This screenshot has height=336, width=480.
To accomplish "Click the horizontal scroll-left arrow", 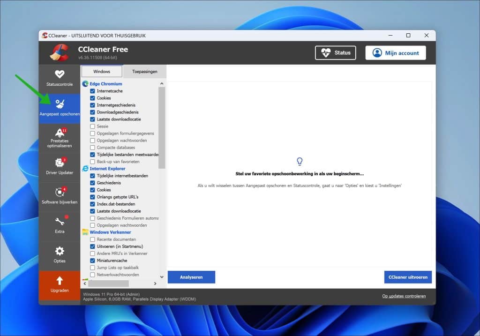I will tap(85, 284).
